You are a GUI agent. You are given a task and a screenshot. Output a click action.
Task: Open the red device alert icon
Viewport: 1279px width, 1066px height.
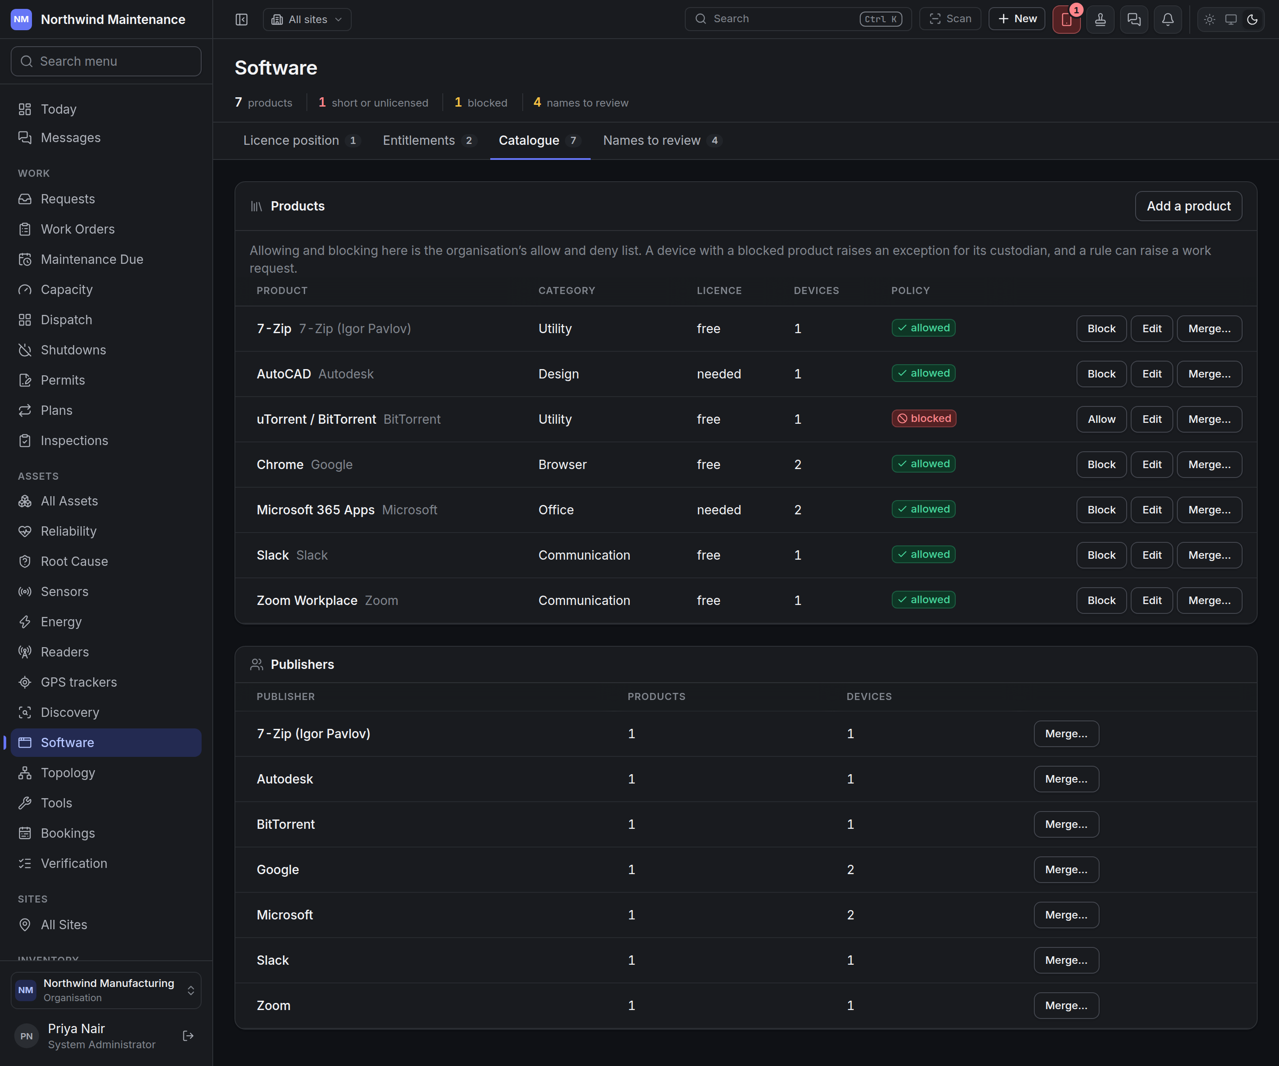[x=1066, y=20]
